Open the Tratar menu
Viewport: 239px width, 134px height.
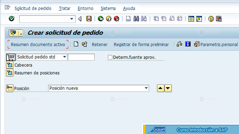tap(65, 9)
